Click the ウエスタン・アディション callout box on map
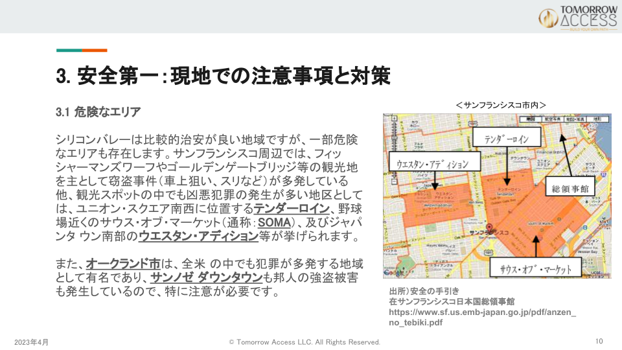The image size is (622, 350). point(435,161)
